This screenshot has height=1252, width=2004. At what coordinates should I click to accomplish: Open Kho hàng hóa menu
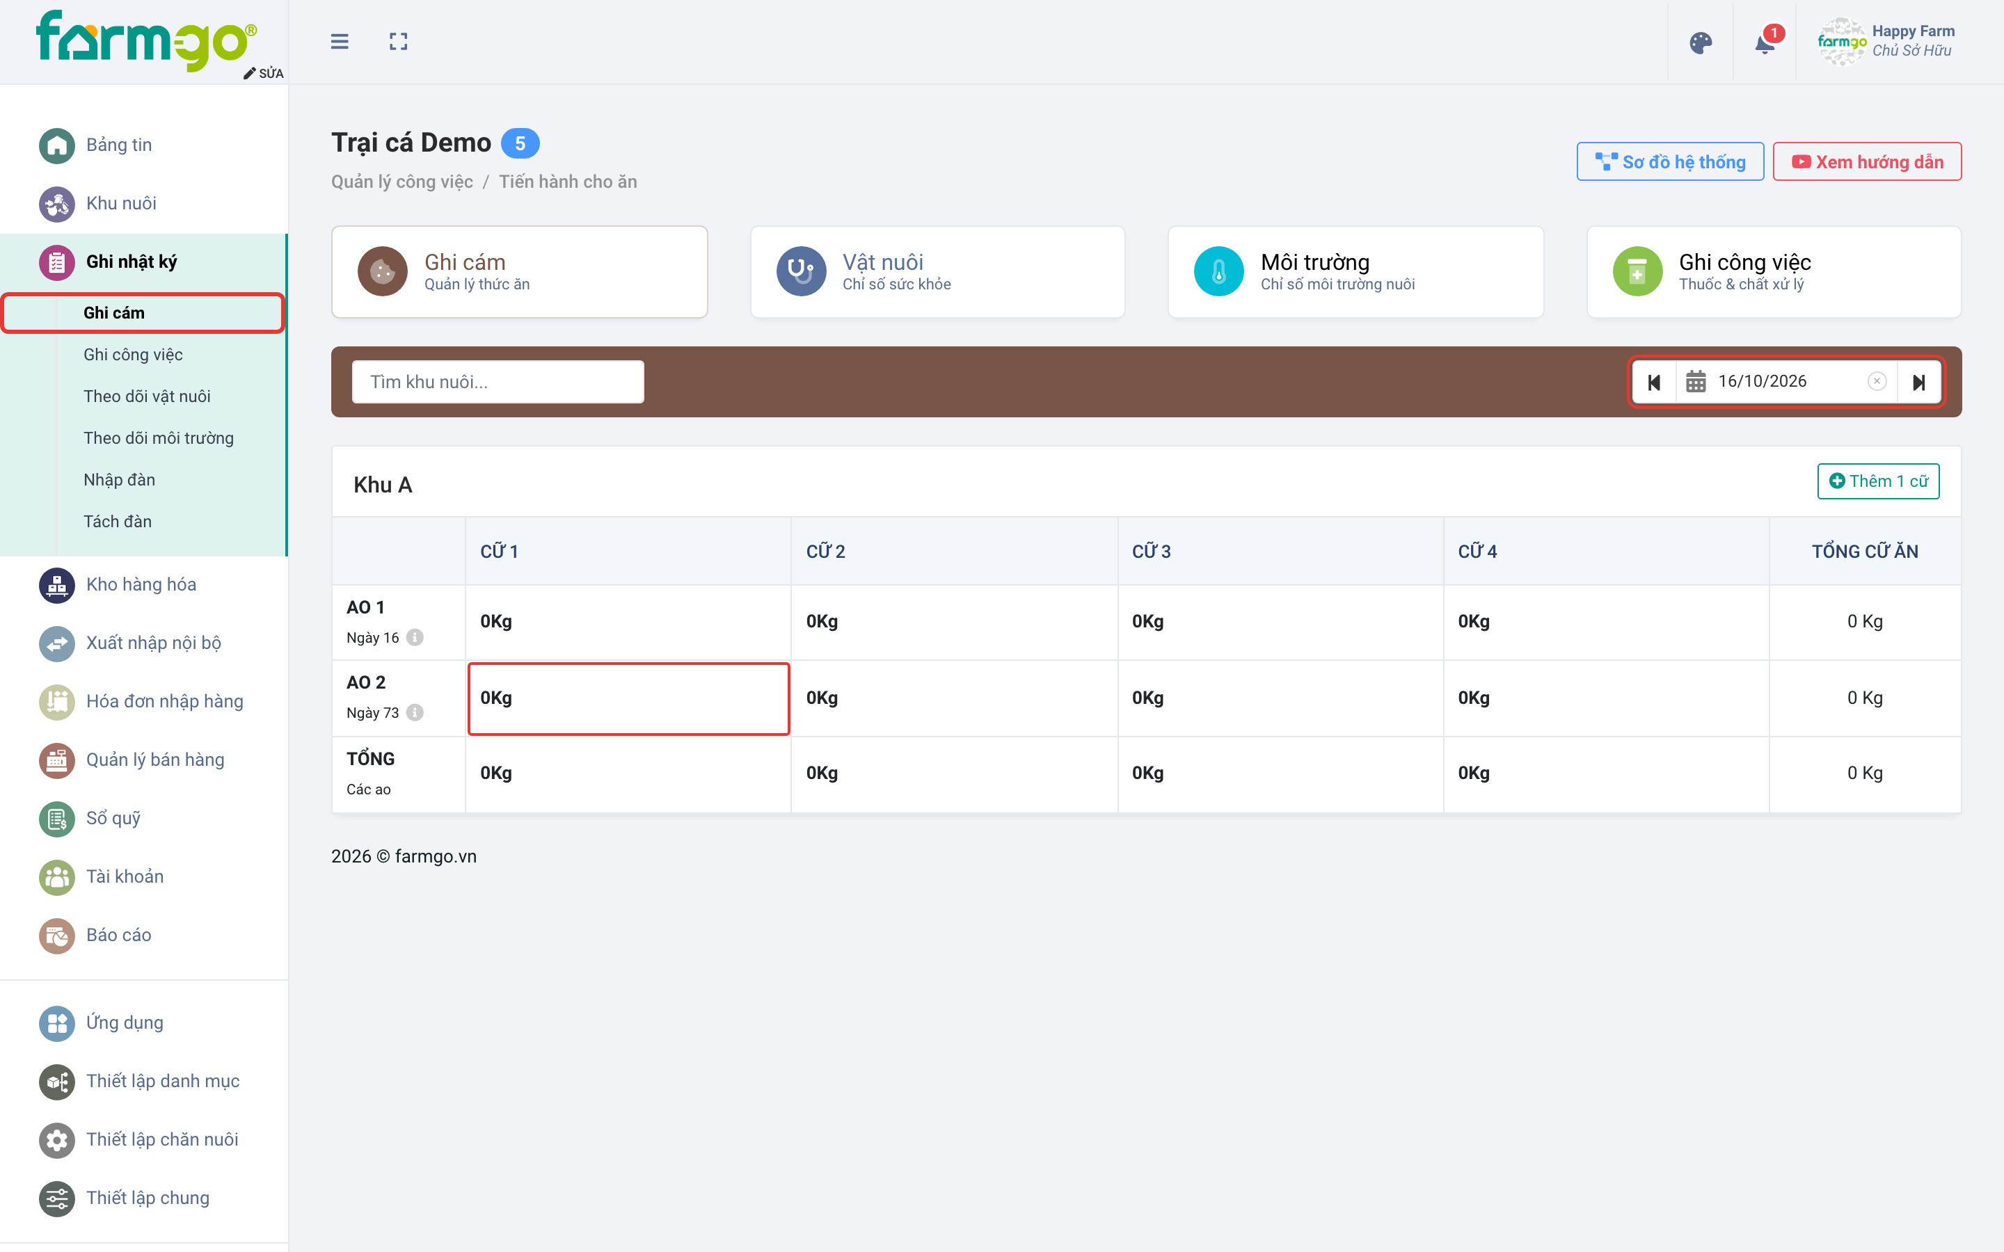(x=144, y=584)
